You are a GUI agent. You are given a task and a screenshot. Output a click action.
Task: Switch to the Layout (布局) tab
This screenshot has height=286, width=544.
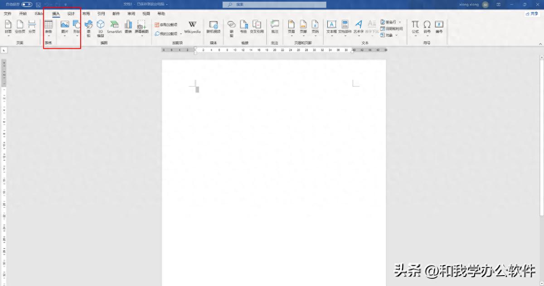click(x=86, y=14)
